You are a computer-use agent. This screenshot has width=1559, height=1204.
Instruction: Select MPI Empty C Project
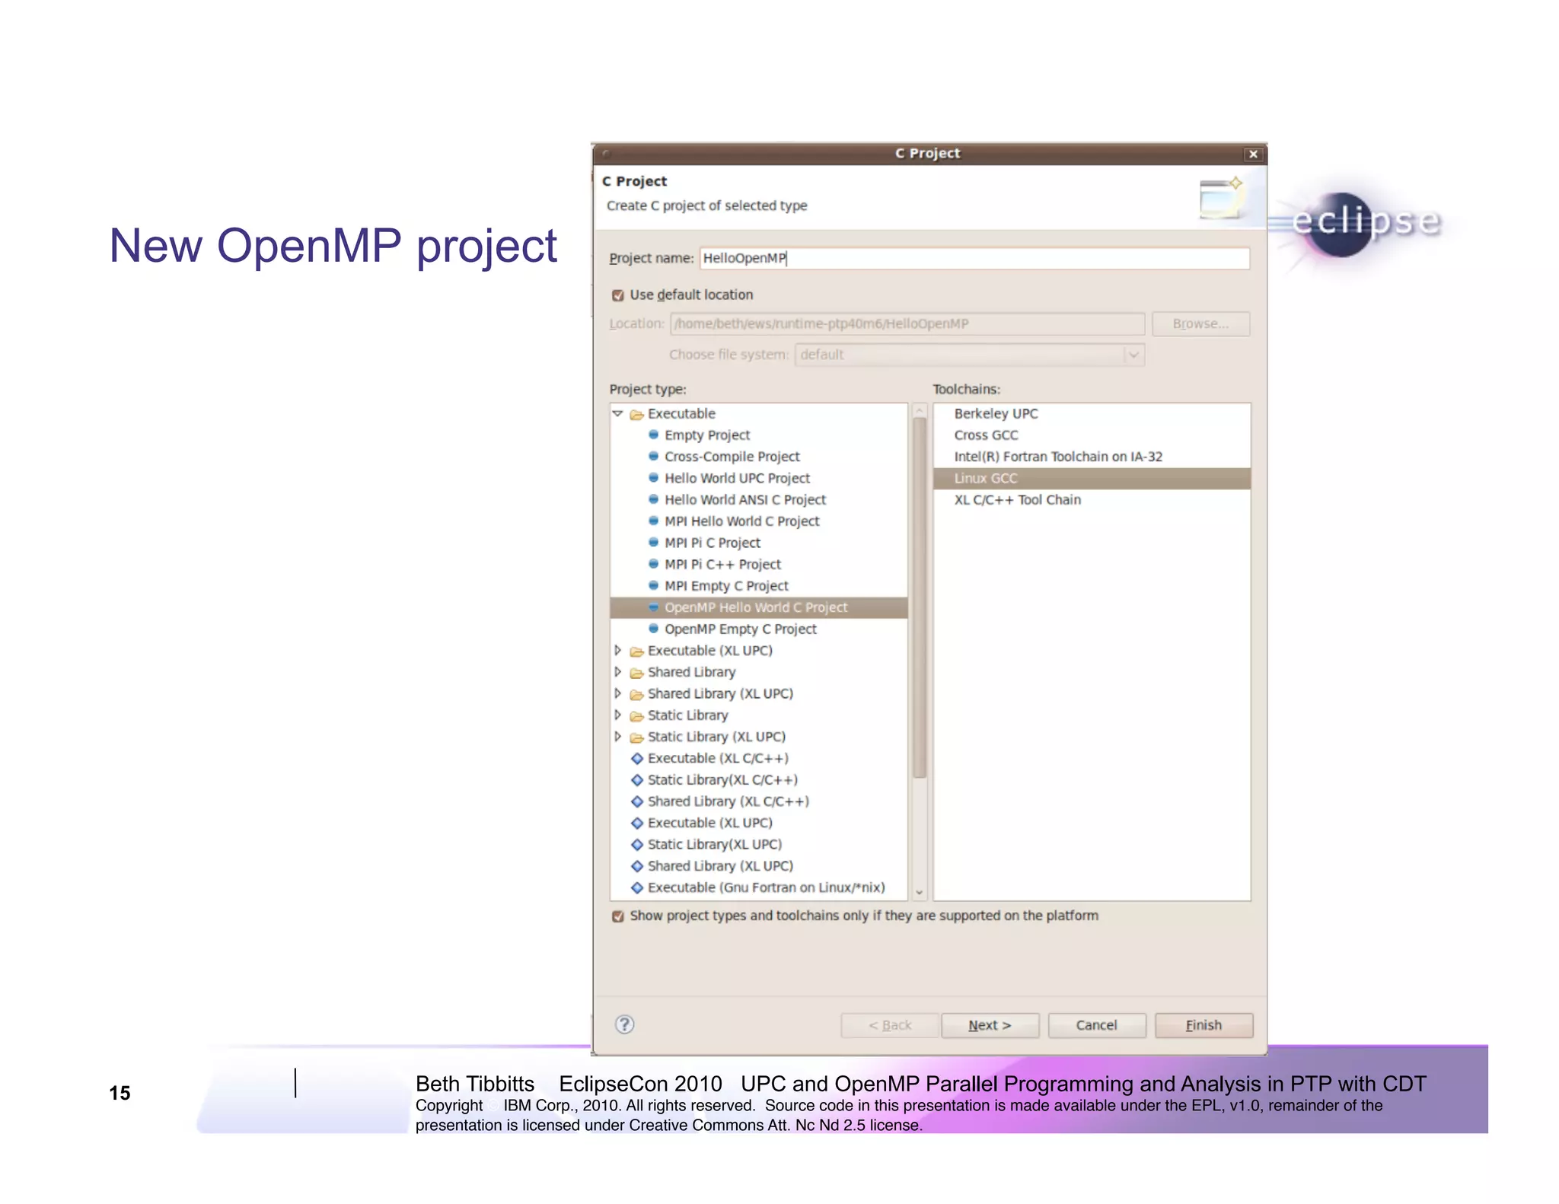(x=725, y=586)
